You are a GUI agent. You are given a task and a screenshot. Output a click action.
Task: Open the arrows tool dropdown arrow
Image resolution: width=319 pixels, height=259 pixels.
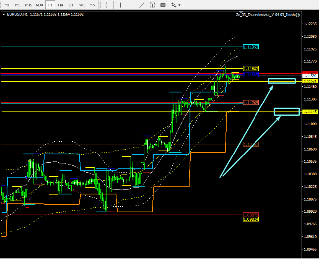pos(180,5)
